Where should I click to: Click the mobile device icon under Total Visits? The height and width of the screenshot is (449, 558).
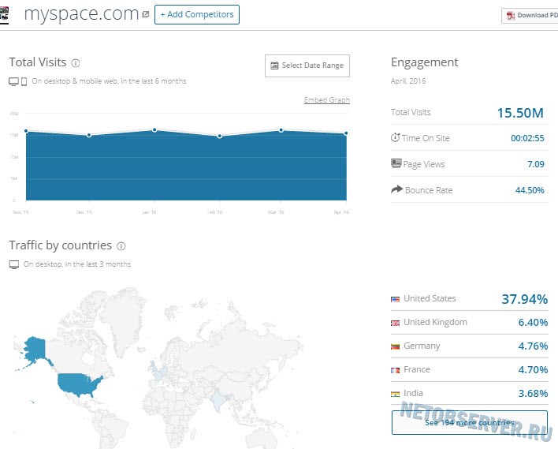pyautogui.click(x=24, y=81)
